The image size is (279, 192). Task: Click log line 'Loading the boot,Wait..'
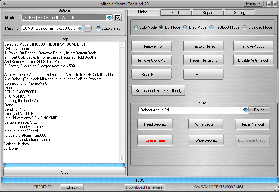coord(23,101)
